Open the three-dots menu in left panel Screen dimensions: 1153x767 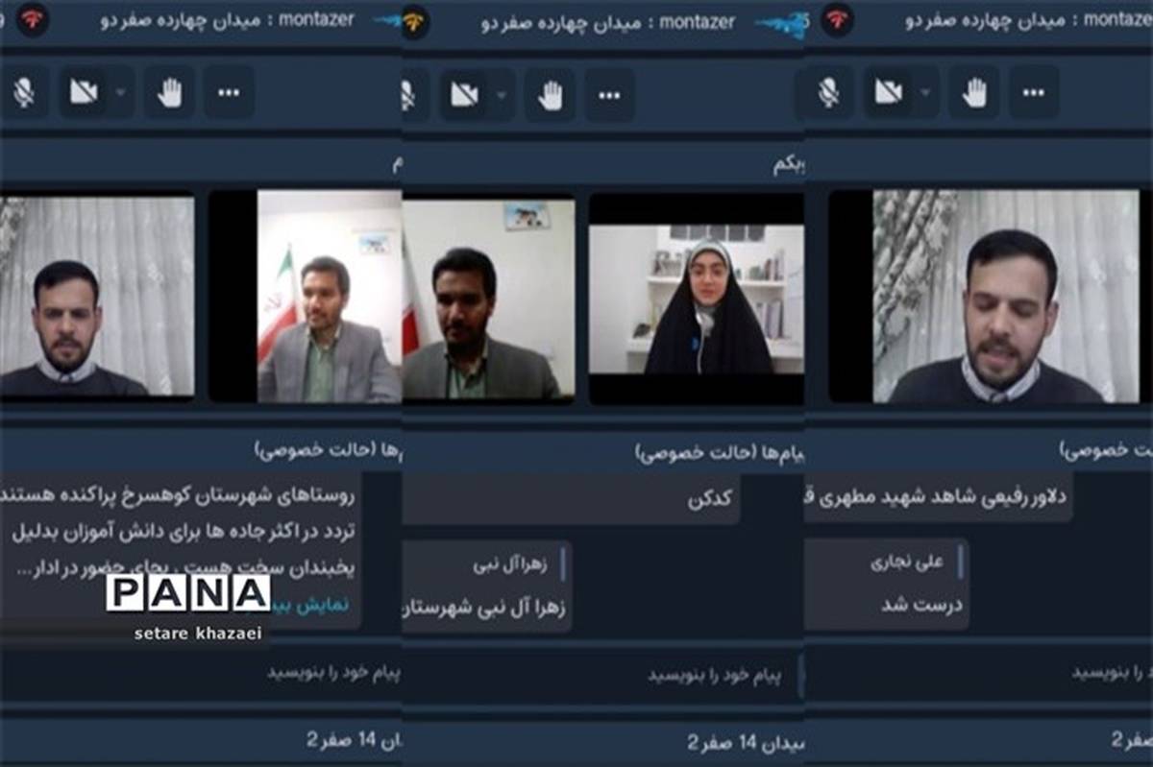(229, 93)
